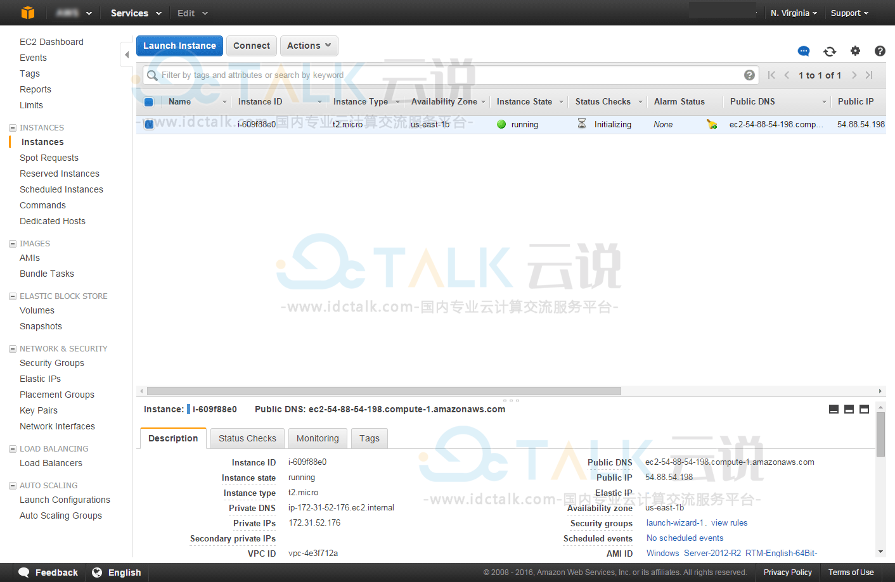Click the search magnifier icon
Viewport: 895px width, 582px height.
tap(152, 75)
